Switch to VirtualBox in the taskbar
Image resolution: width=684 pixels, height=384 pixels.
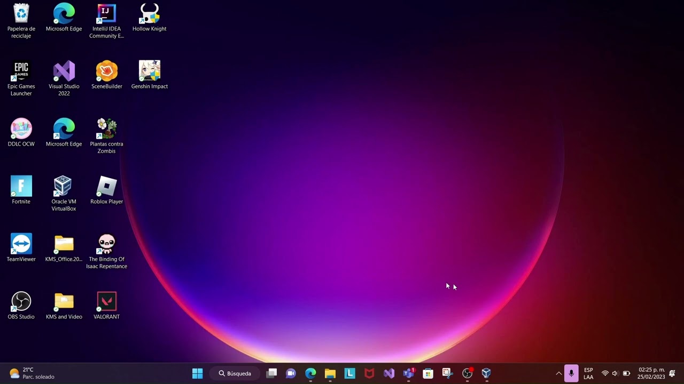tap(486, 373)
